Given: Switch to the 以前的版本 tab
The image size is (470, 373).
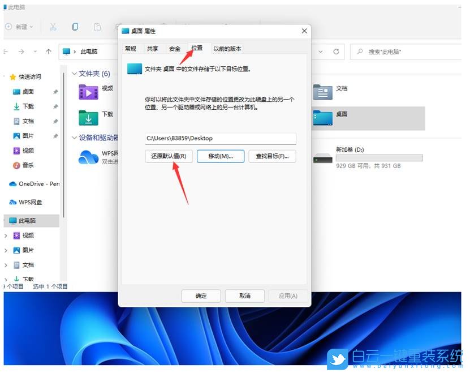Looking at the screenshot, I should coord(227,48).
